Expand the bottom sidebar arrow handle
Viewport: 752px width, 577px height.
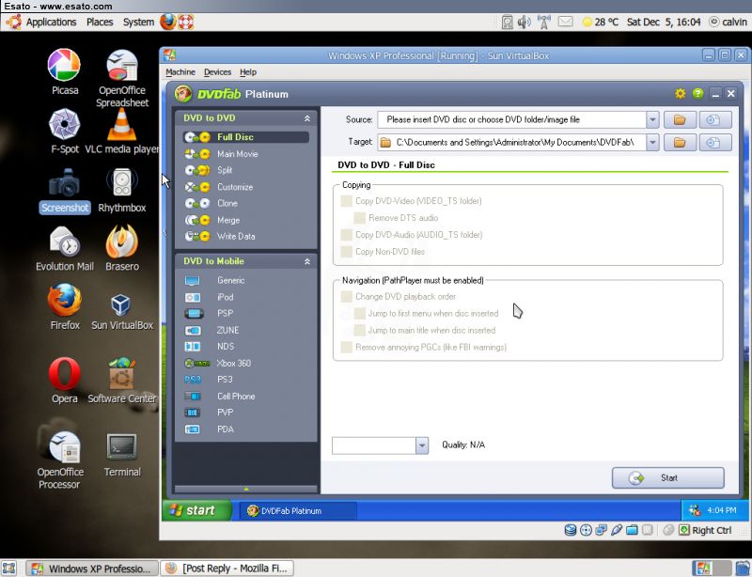[x=246, y=489]
